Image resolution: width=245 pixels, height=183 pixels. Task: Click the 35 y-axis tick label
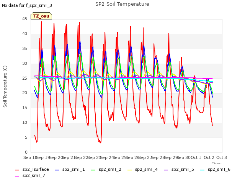(x=24, y=48)
